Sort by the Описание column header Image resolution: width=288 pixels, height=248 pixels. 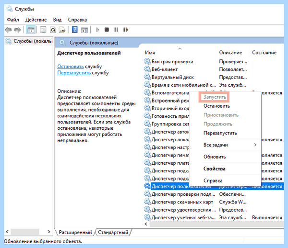tap(230, 53)
